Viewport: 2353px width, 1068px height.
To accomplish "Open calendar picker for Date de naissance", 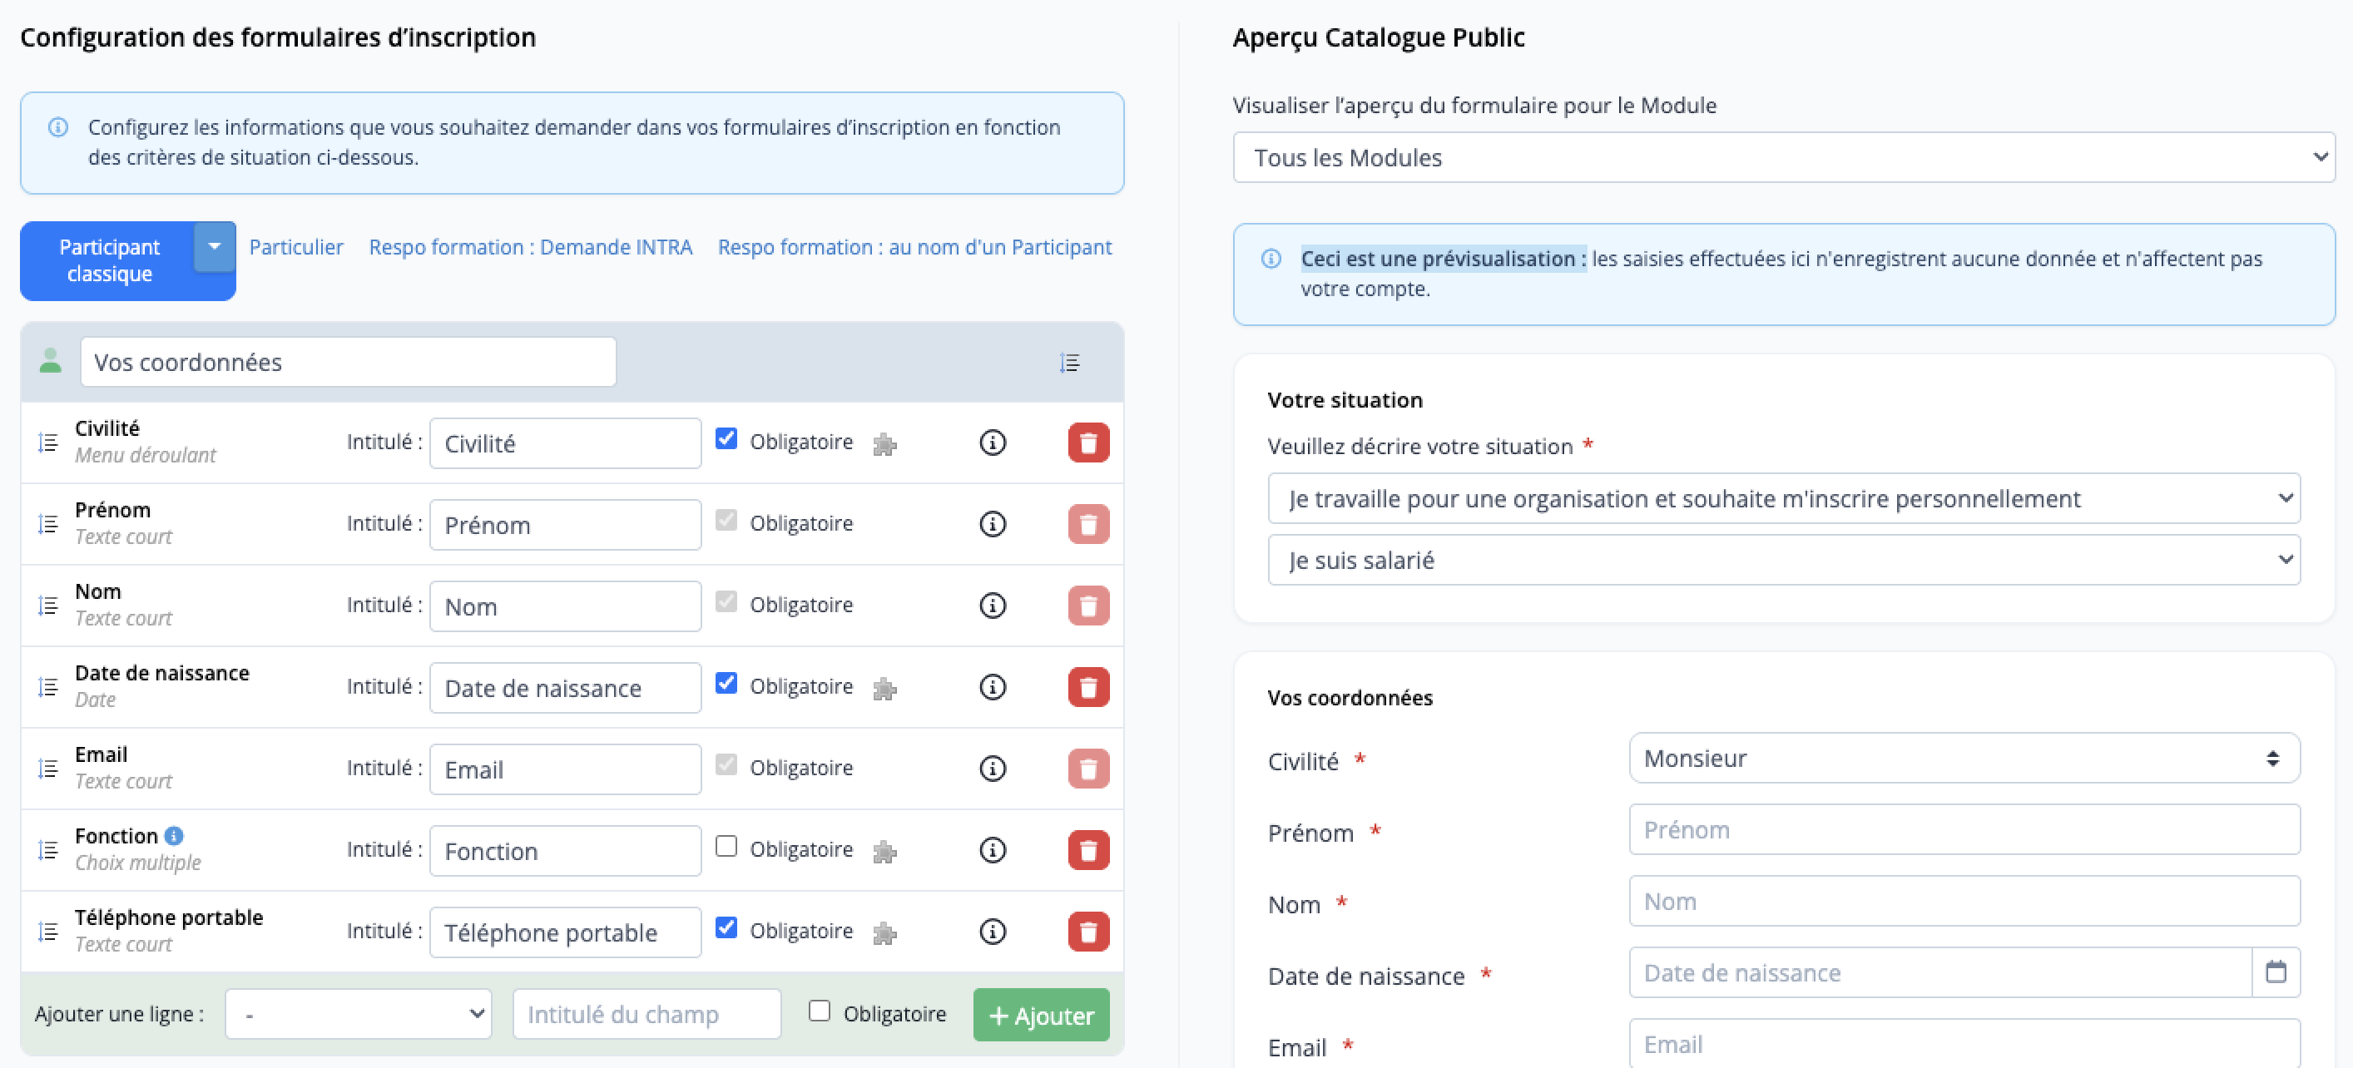I will (x=2276, y=972).
